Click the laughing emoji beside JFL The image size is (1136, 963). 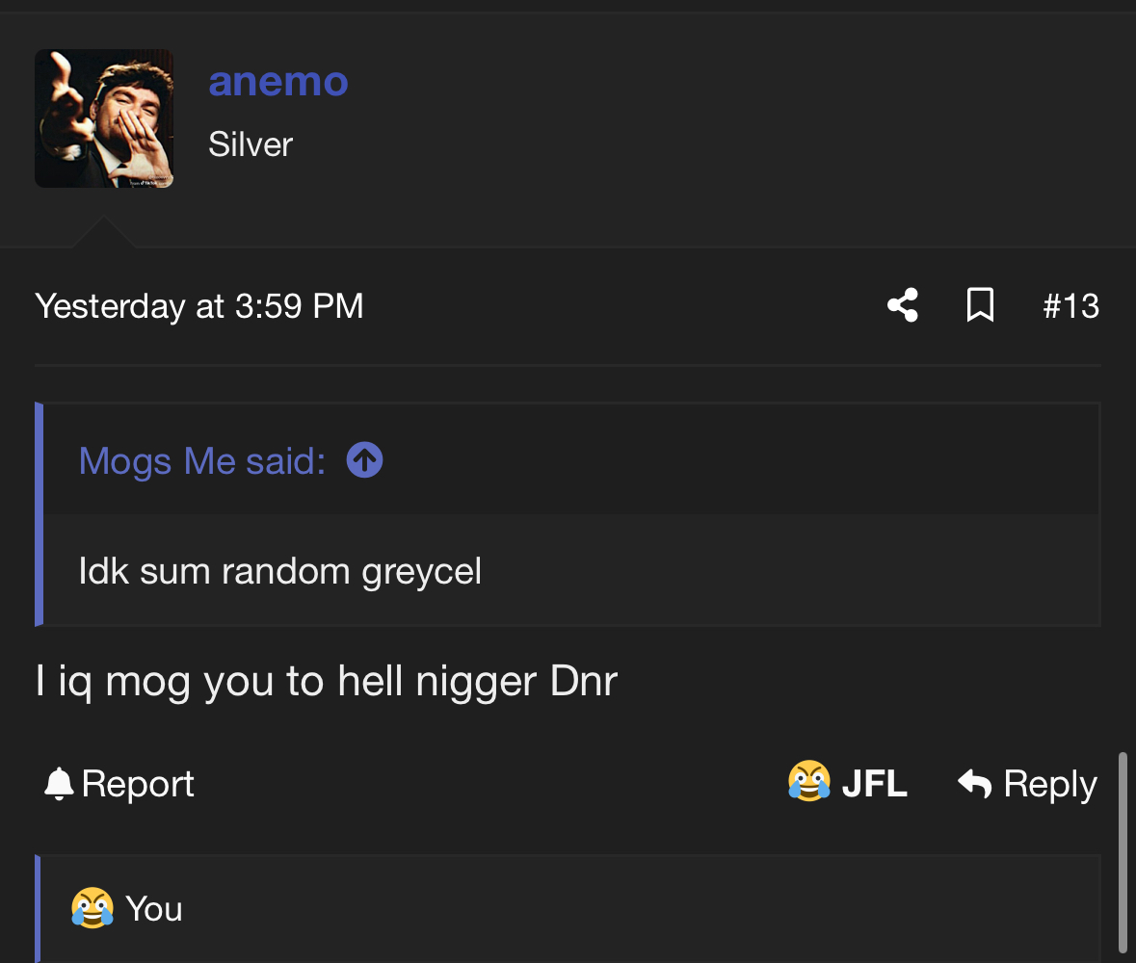[x=808, y=781]
